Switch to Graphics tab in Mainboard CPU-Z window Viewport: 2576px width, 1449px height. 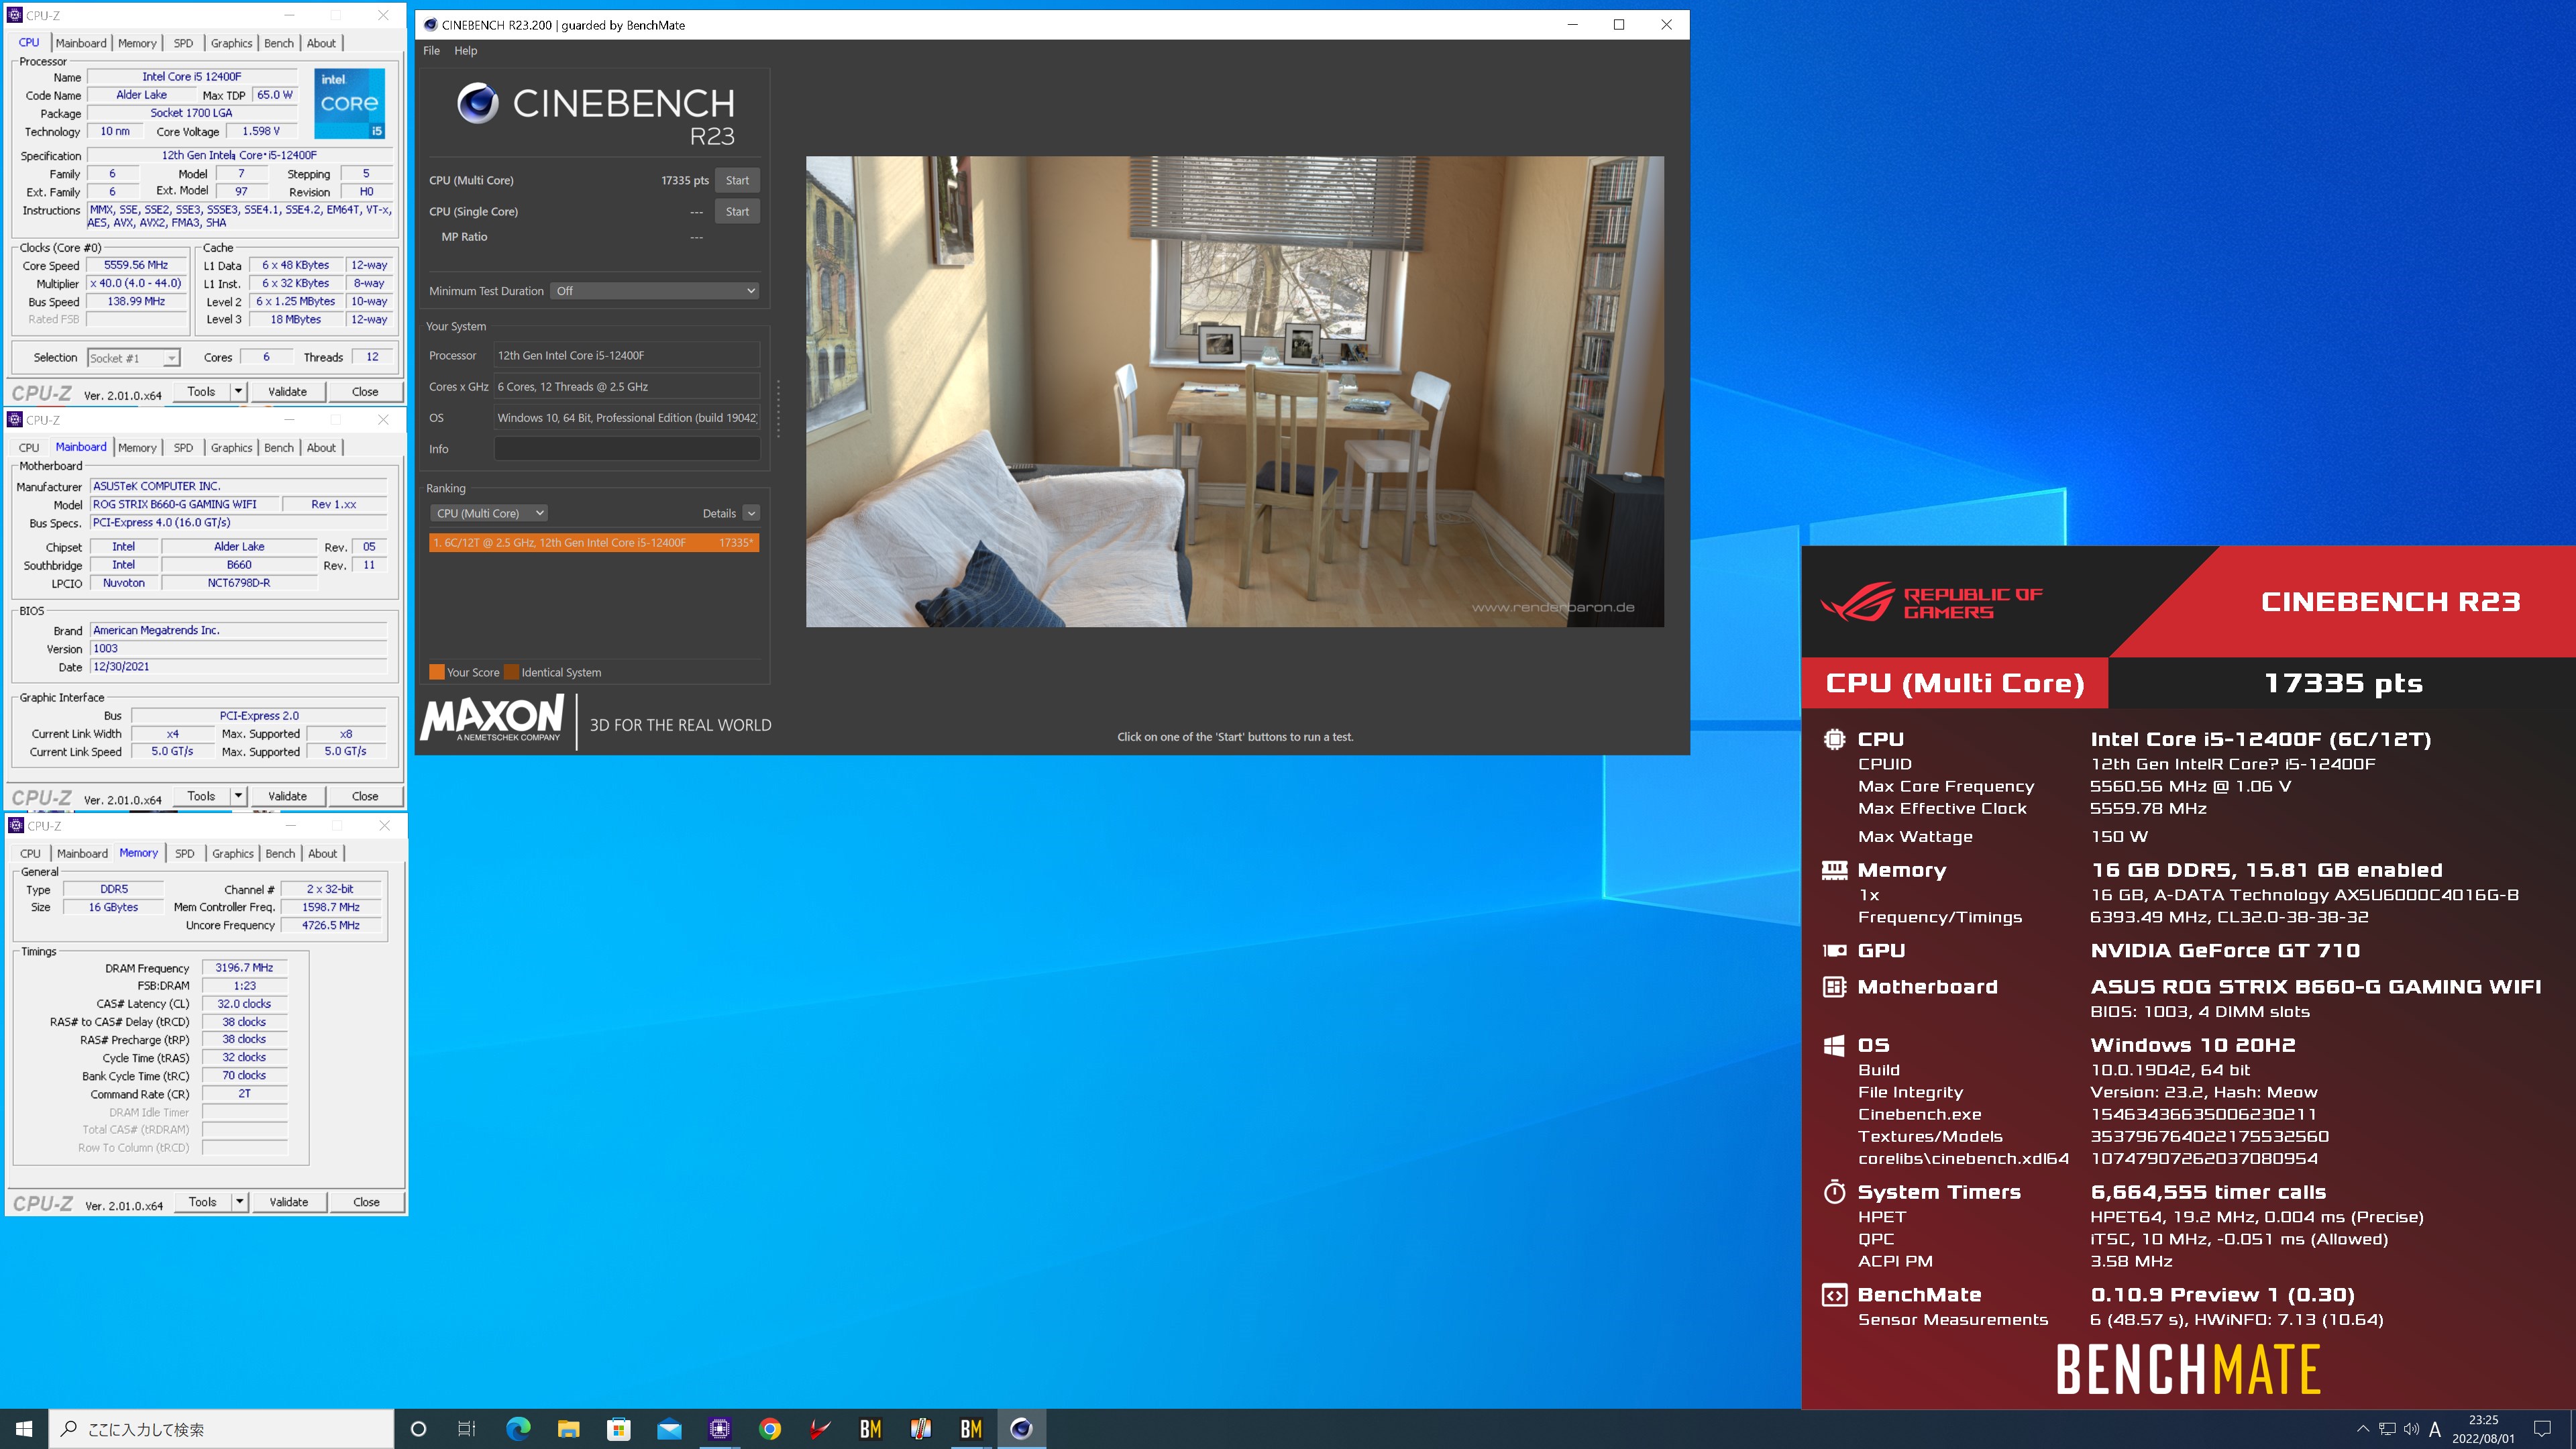(x=231, y=447)
